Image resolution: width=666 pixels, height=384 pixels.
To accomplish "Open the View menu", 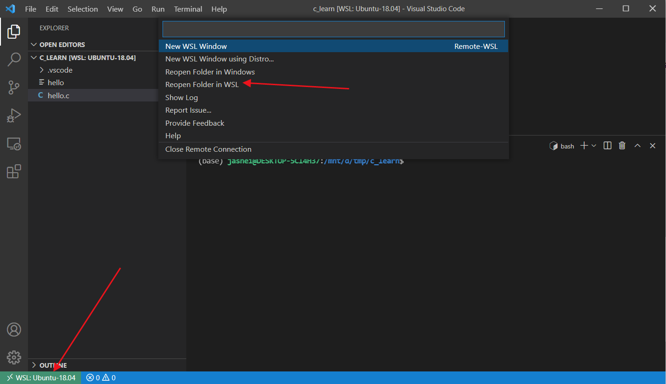I will click(115, 9).
